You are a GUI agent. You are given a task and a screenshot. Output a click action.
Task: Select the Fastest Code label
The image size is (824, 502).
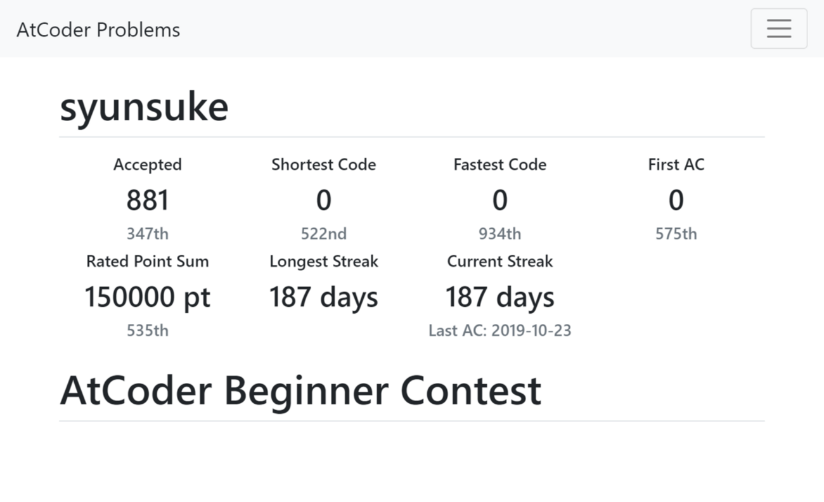click(x=499, y=165)
